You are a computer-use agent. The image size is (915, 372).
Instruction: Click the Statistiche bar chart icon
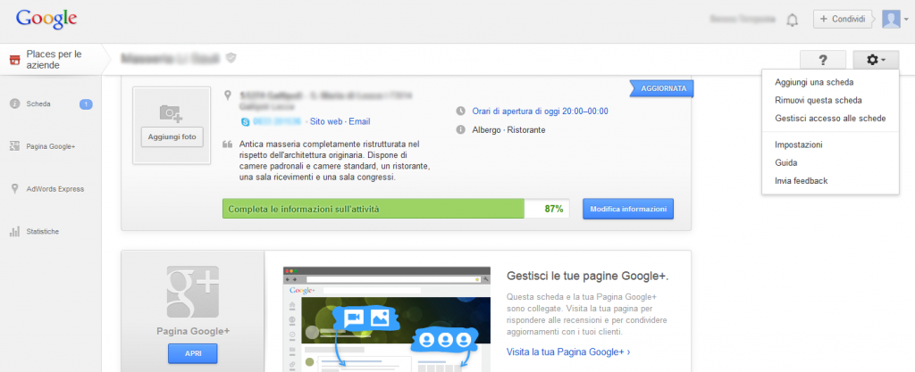click(14, 232)
